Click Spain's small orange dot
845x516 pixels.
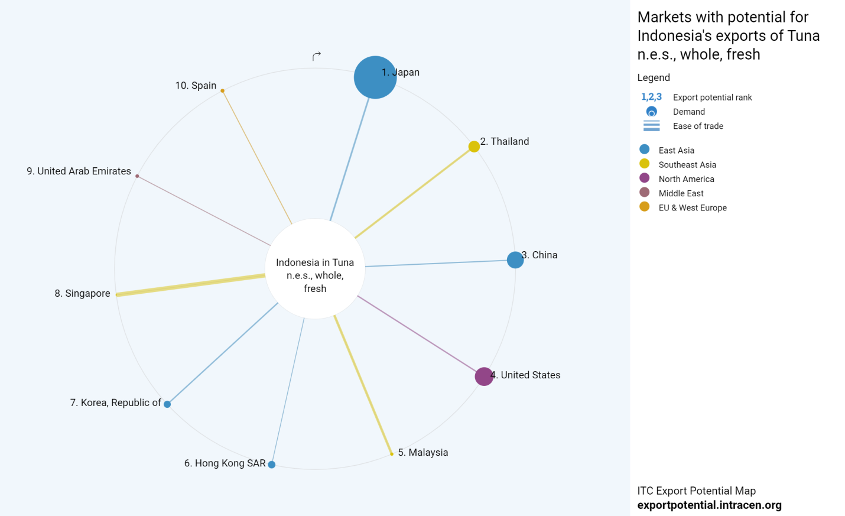222,90
